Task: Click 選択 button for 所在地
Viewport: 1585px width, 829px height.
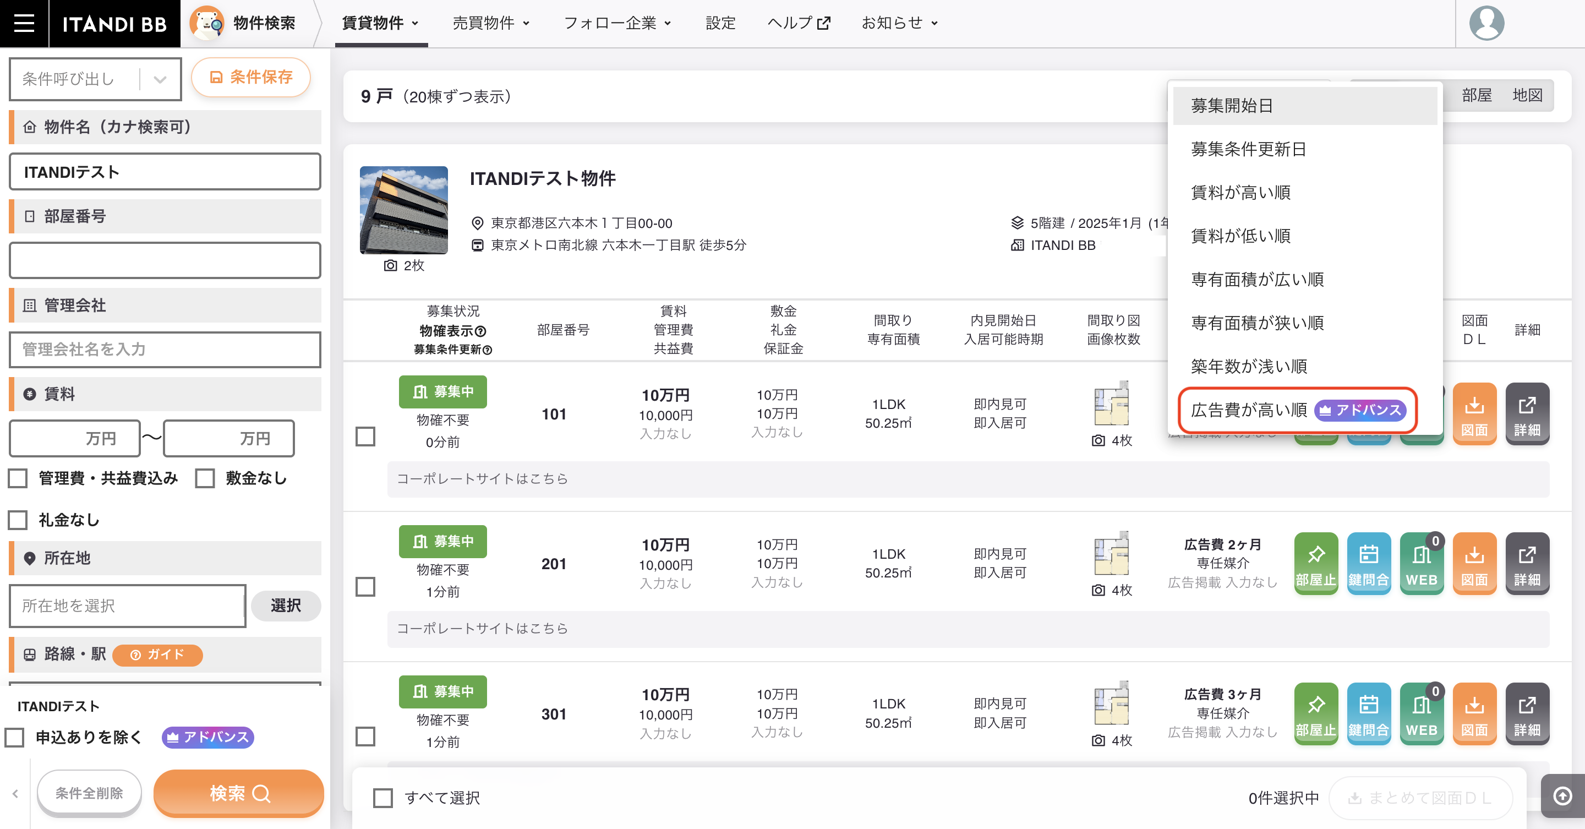Action: tap(286, 606)
